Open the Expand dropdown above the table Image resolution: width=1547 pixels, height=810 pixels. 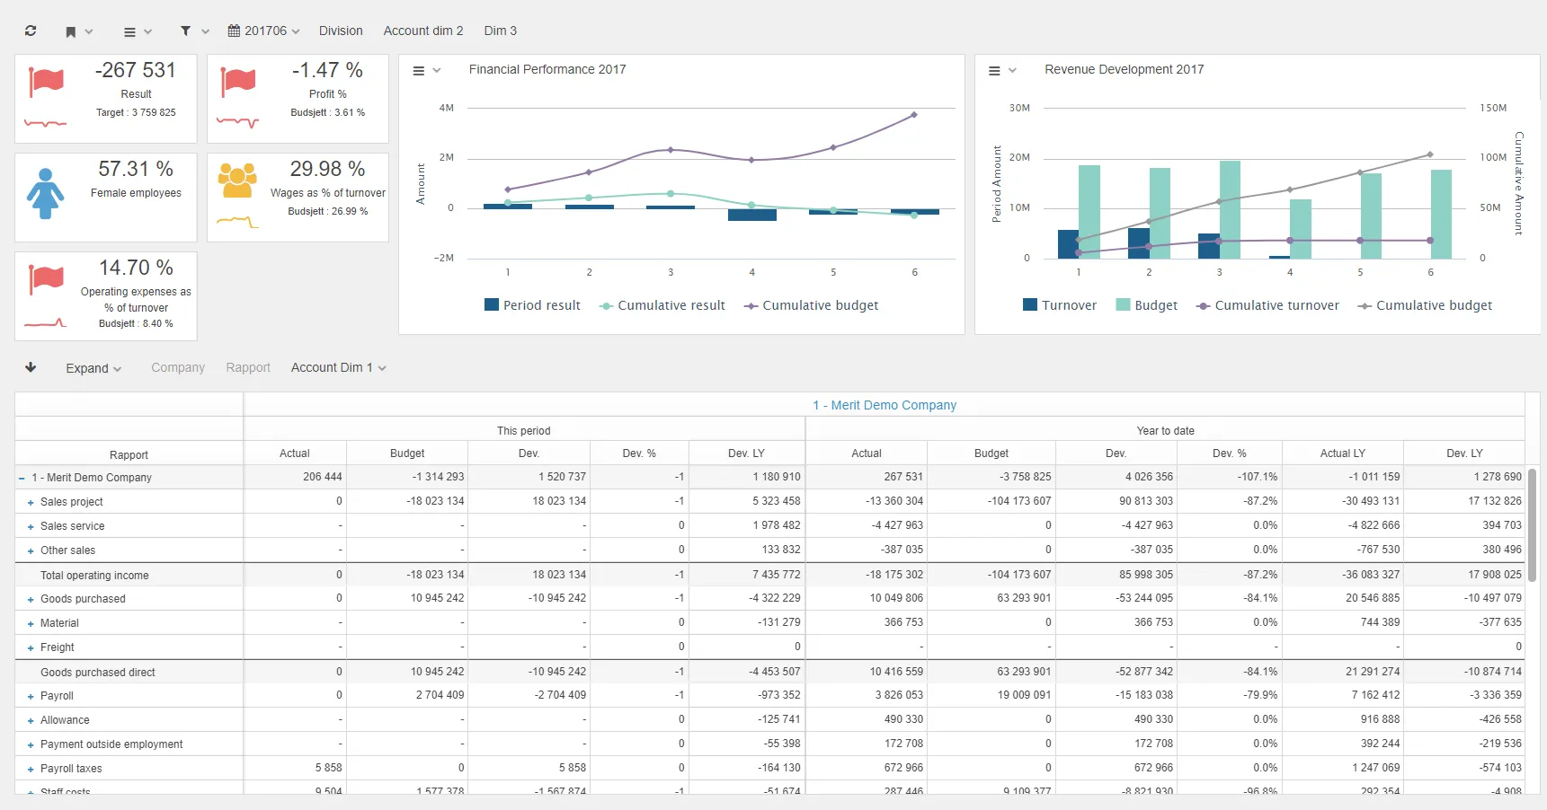pos(93,367)
